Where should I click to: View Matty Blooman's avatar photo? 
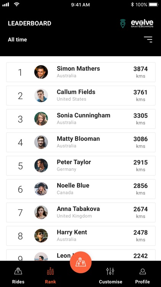pyautogui.click(x=41, y=142)
